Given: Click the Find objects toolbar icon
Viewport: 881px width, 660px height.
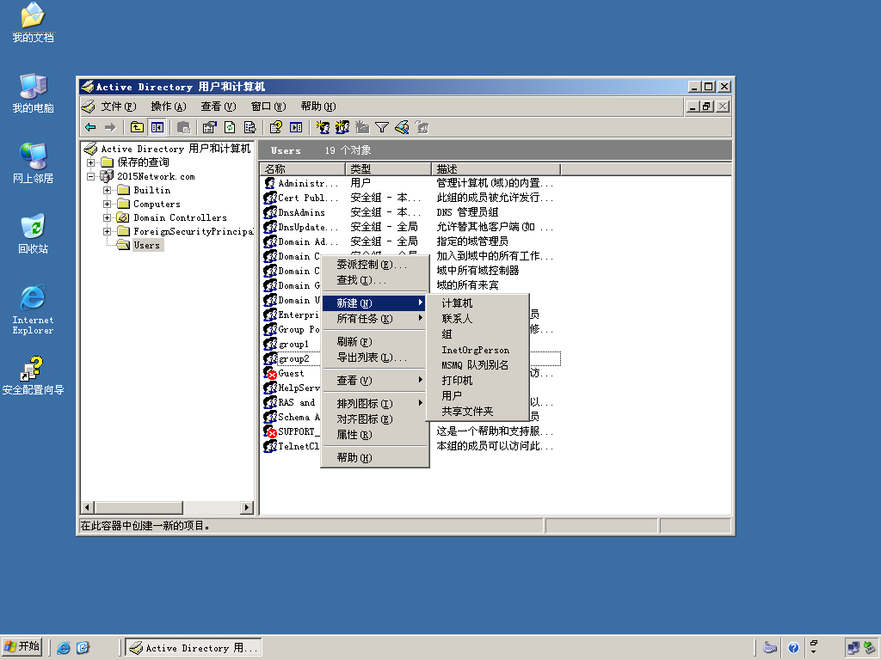Looking at the screenshot, I should pyautogui.click(x=402, y=127).
